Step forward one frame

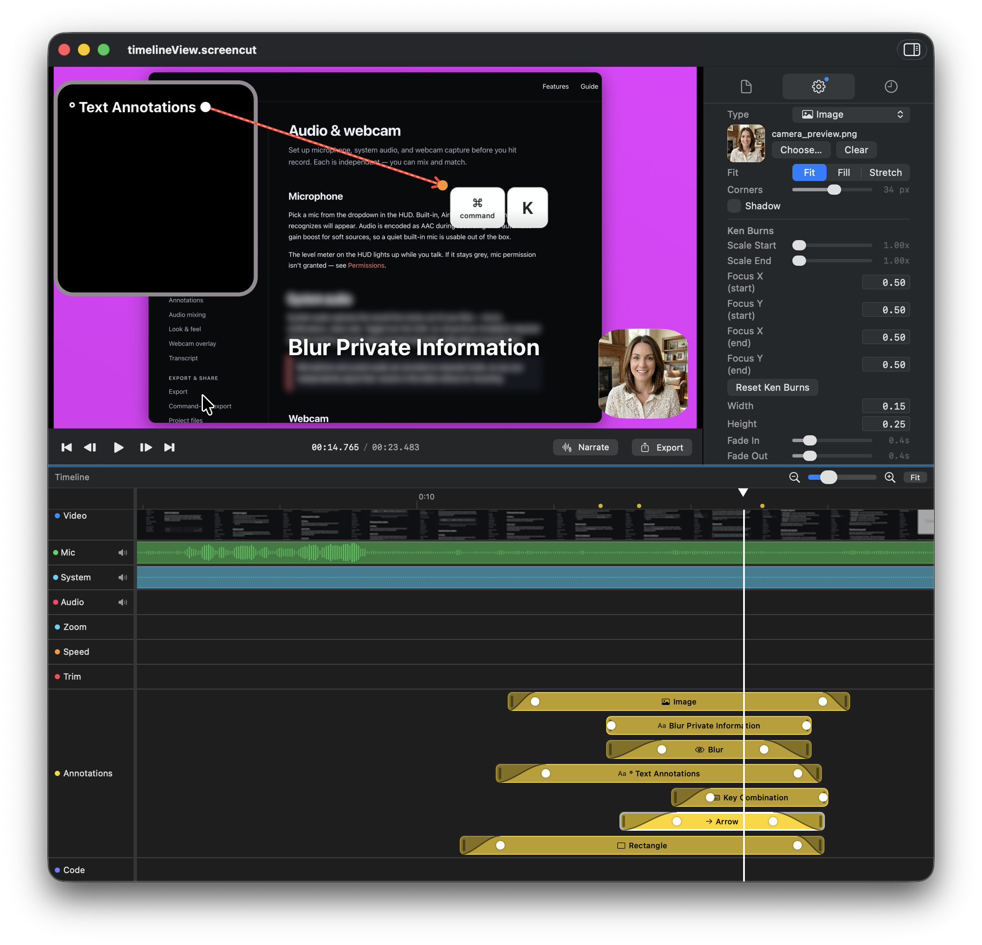click(x=146, y=447)
